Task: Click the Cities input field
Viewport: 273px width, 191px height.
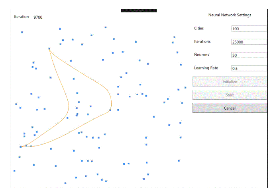Action: click(x=249, y=29)
